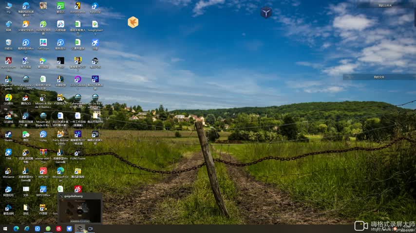Launch Microsoft Edge from desktop shortcut

pyautogui.click(x=60, y=171)
